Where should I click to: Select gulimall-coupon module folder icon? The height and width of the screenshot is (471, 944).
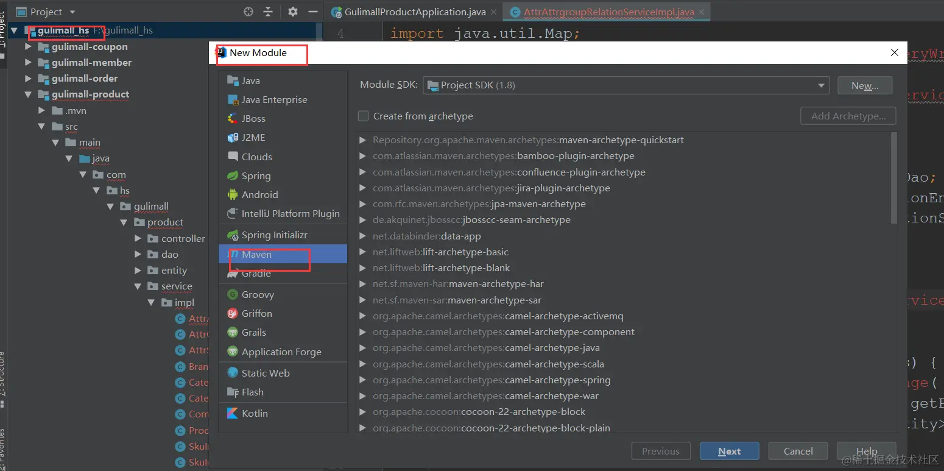[x=43, y=47]
